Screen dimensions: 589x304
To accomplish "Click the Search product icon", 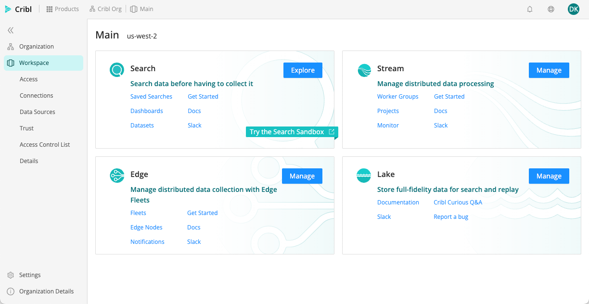I will [117, 69].
